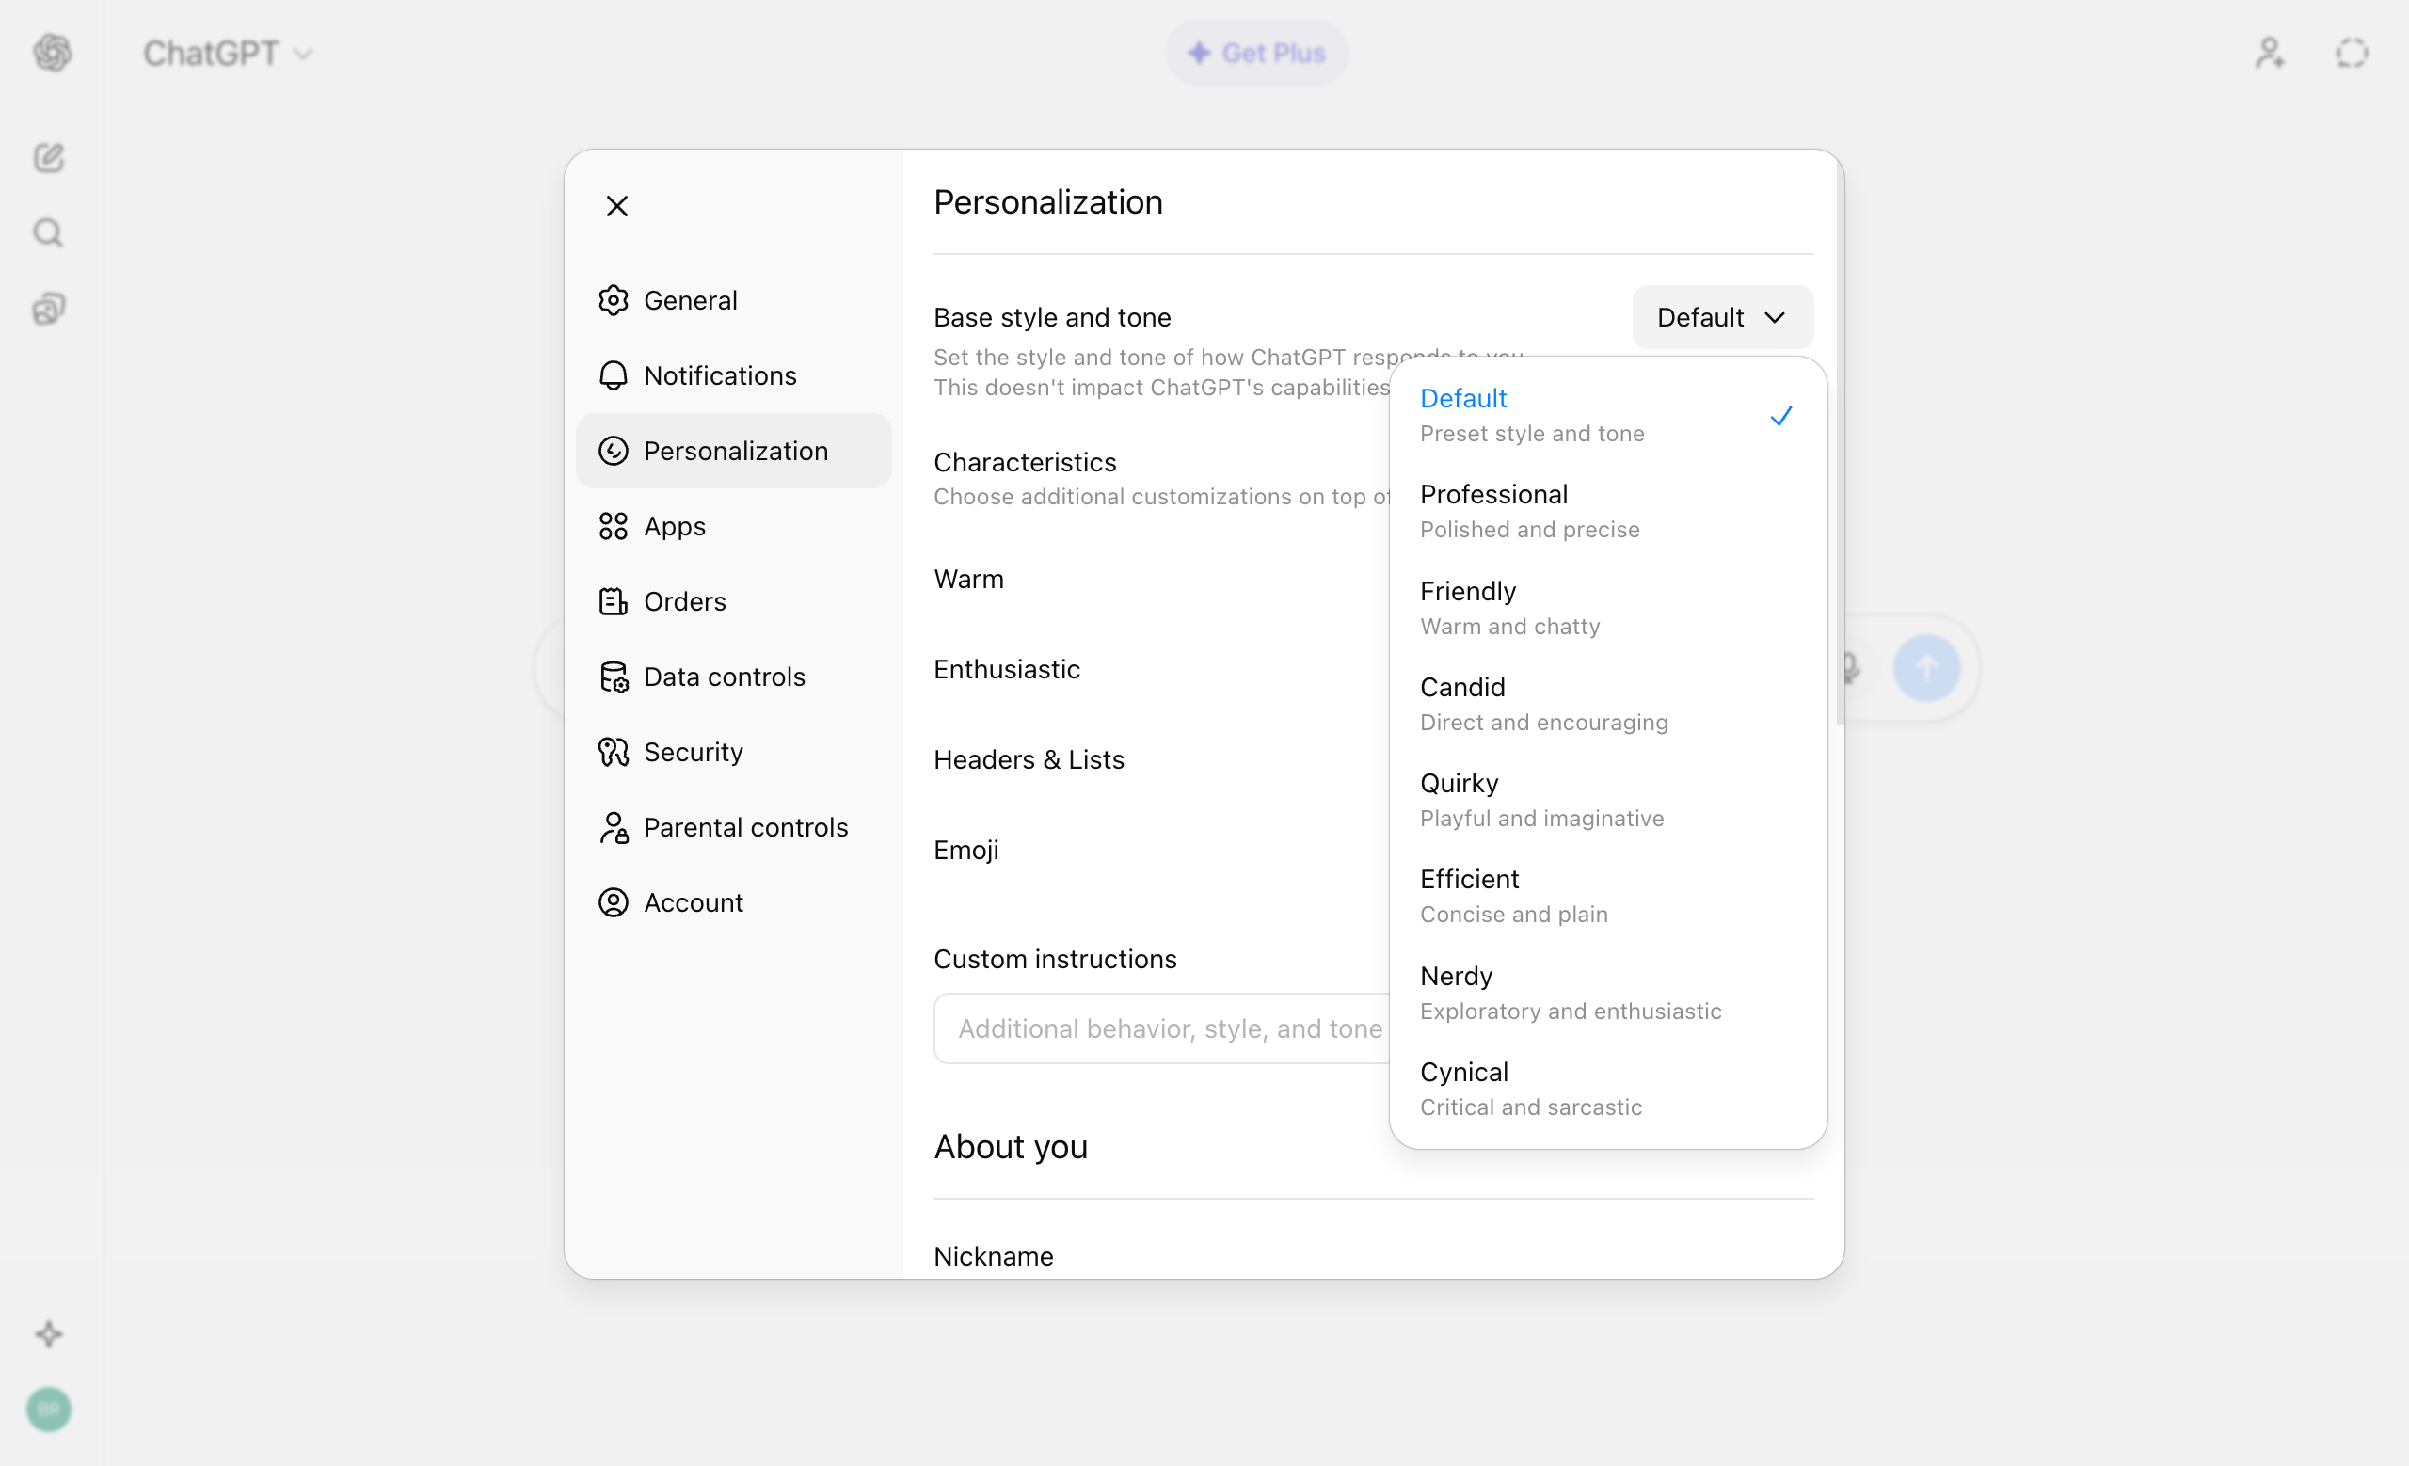Viewport: 2409px width, 1466px height.
Task: Open the General settings tab
Action: (x=733, y=300)
